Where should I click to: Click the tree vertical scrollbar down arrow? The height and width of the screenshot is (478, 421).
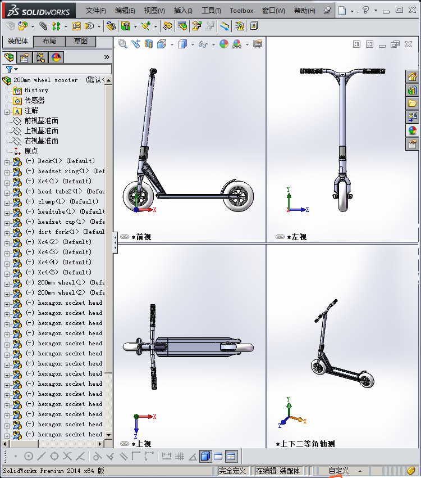pyautogui.click(x=108, y=435)
